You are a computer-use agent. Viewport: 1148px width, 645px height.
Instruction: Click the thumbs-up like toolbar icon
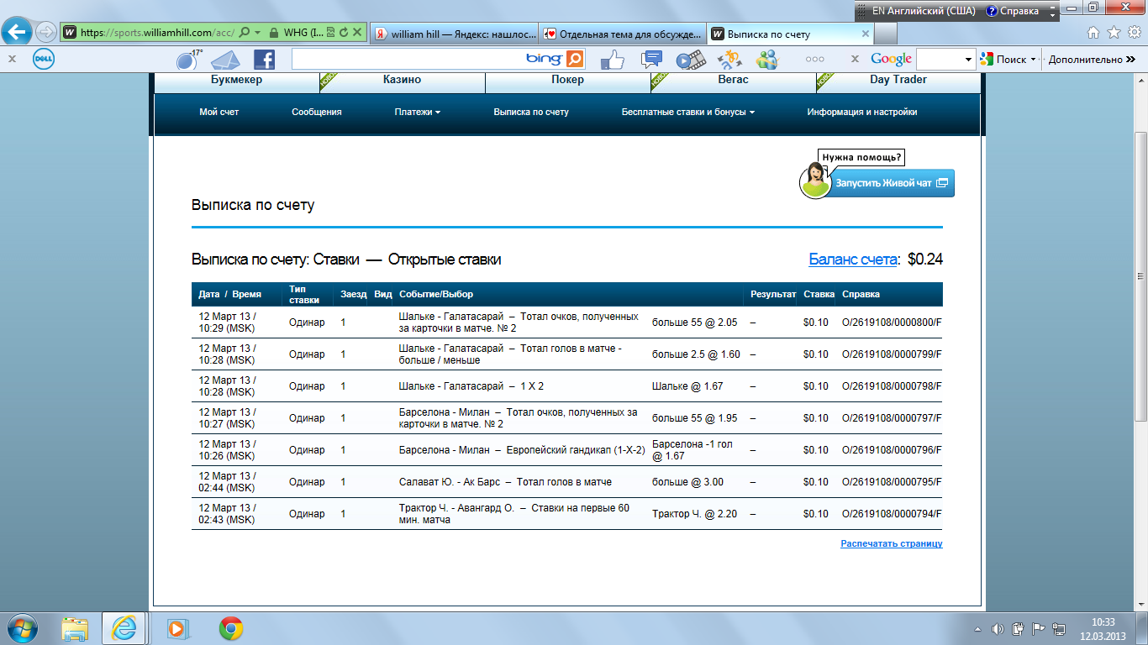click(x=613, y=60)
